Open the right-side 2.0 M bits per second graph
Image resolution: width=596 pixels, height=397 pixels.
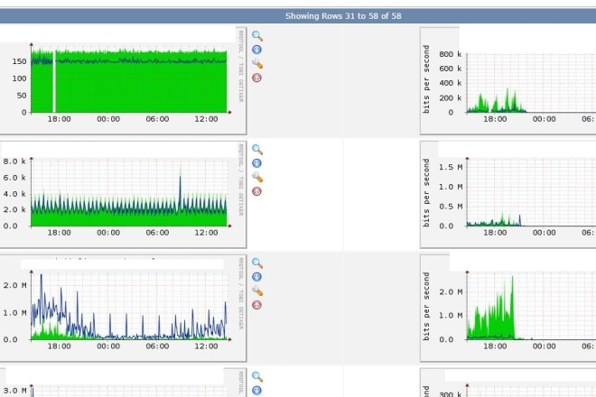508,308
